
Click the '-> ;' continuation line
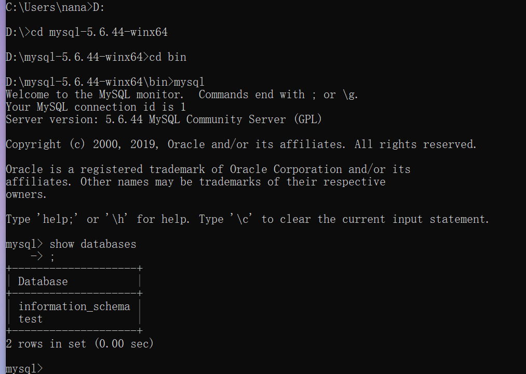[43, 257]
